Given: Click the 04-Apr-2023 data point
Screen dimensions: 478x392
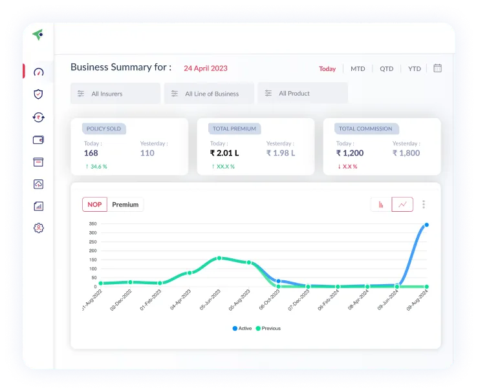Looking at the screenshot, I should point(190,273).
